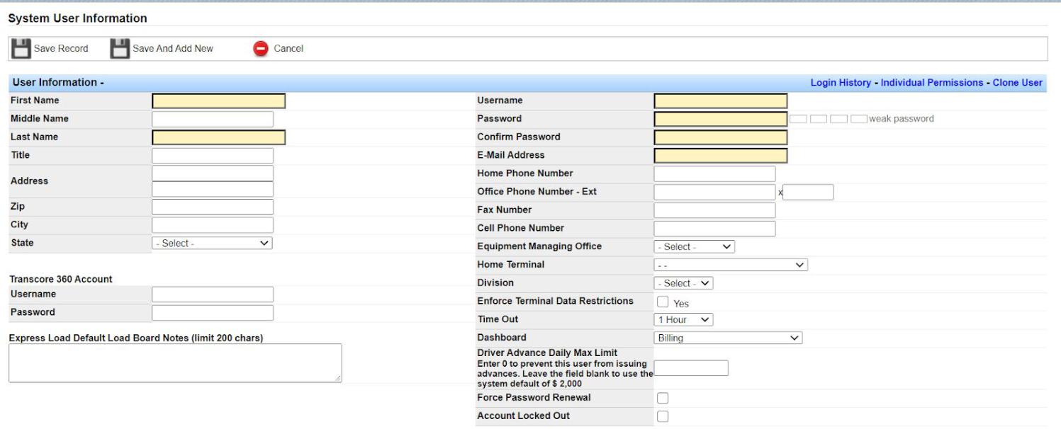Open the Login History link

(841, 83)
